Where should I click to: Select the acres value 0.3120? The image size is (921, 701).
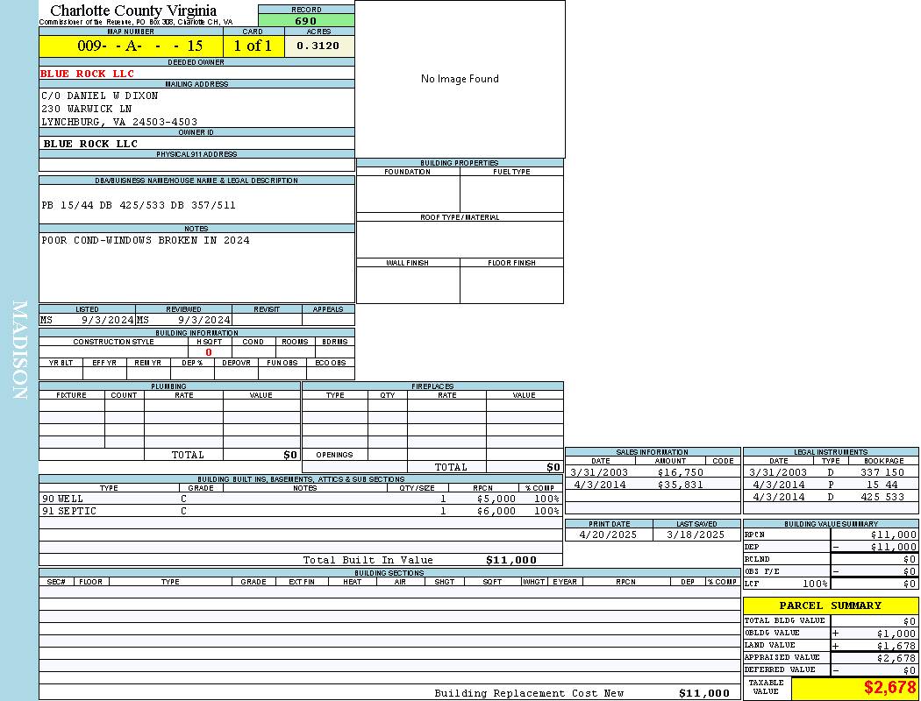(318, 46)
